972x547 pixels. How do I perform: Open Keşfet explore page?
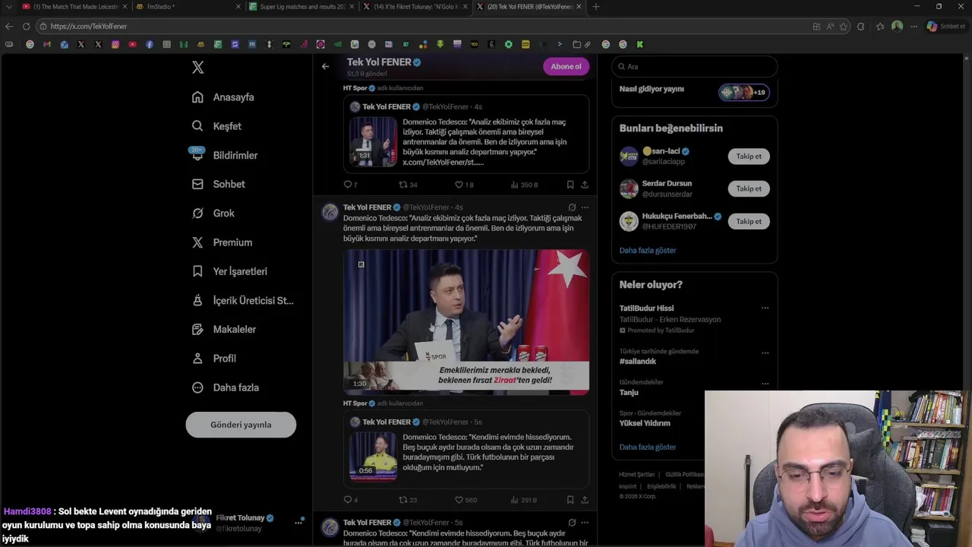pos(217,126)
